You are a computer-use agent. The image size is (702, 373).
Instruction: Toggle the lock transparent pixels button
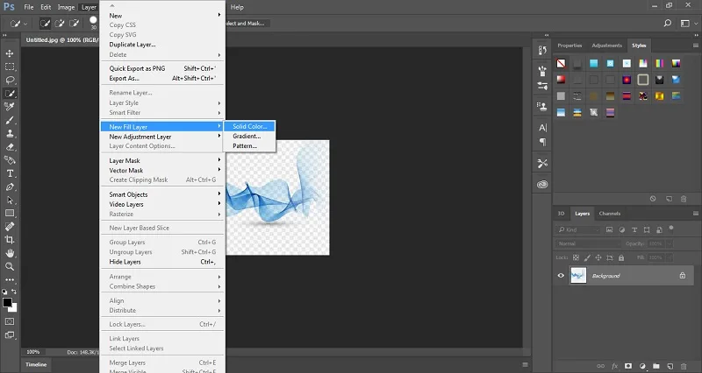(576, 257)
